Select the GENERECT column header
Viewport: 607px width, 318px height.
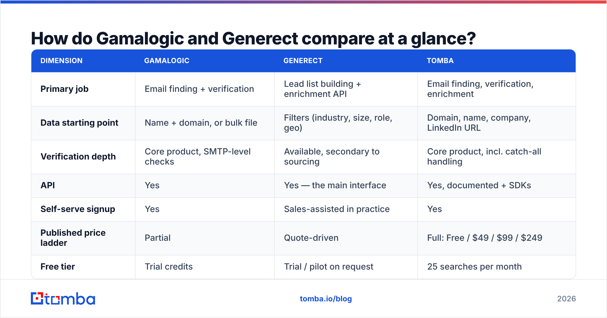point(303,61)
